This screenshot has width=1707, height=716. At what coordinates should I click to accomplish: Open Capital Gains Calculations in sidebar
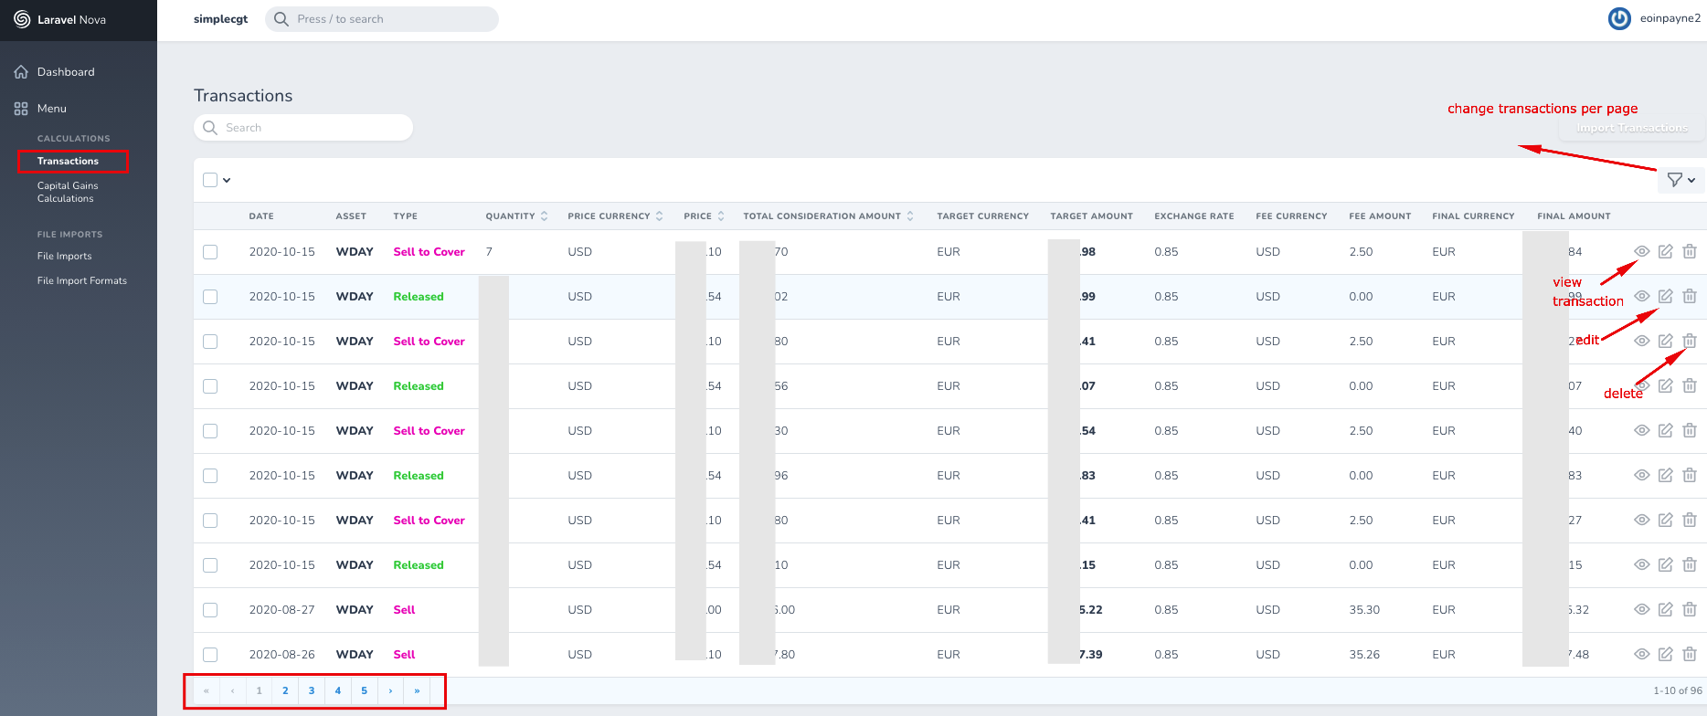68,192
